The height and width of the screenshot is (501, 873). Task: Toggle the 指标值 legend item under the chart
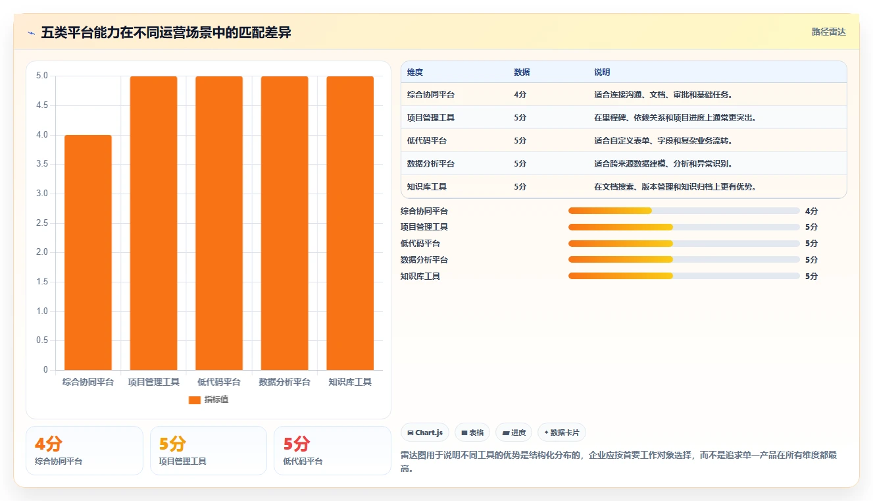tap(209, 400)
